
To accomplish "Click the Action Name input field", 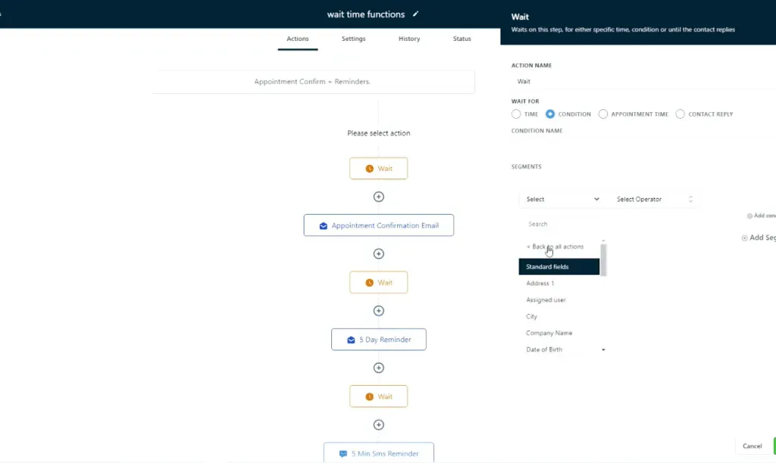I will (643, 82).
